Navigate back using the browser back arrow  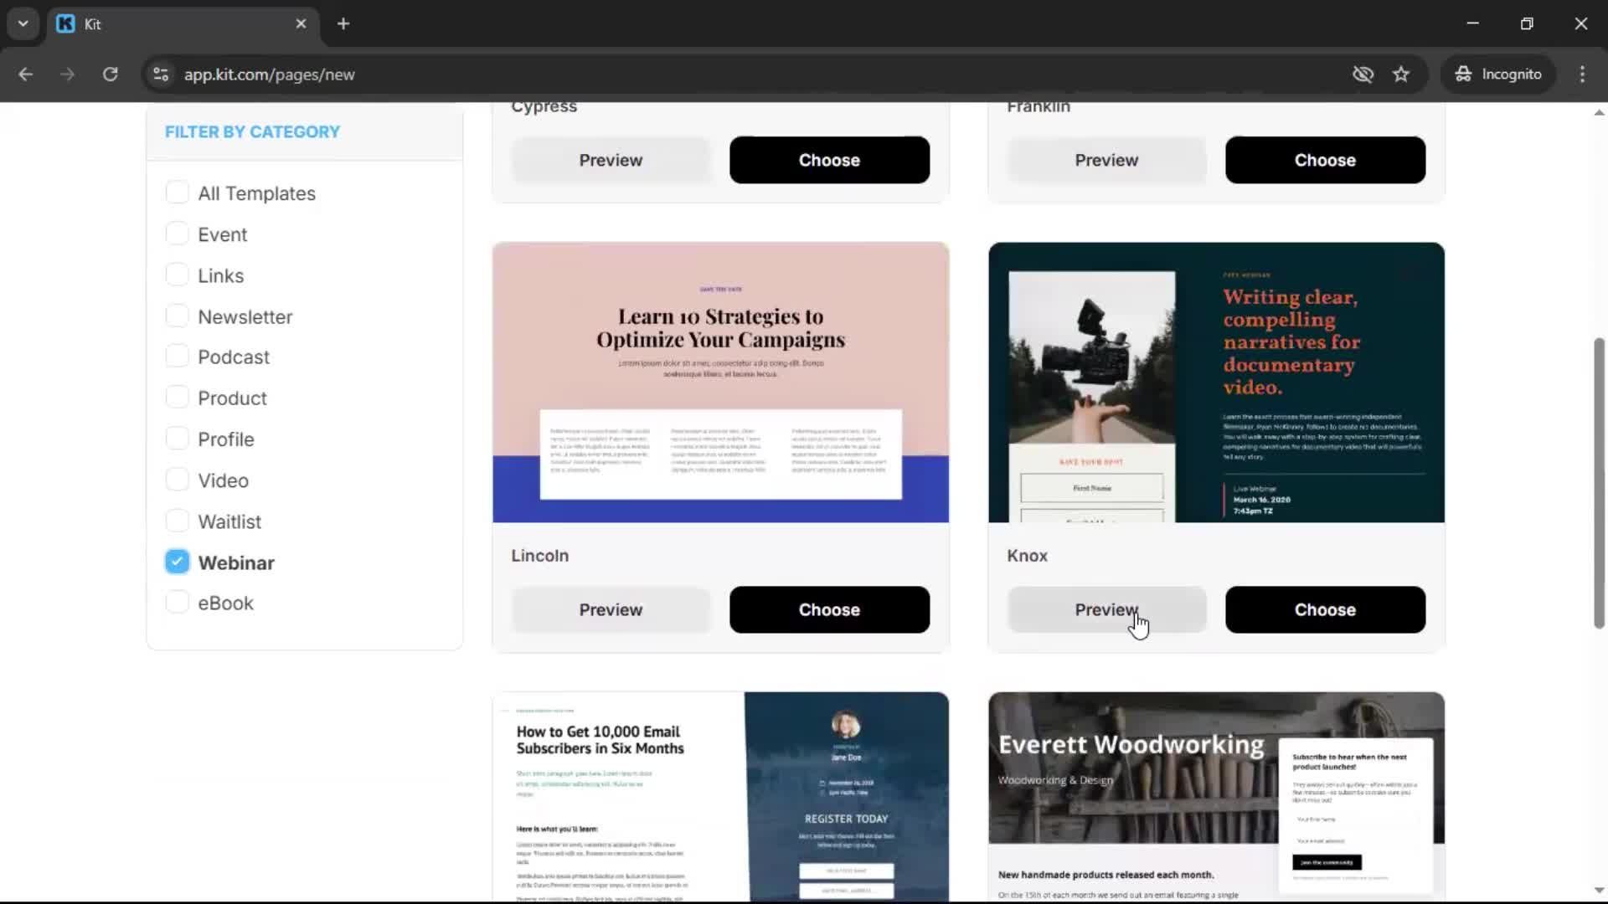[26, 74]
